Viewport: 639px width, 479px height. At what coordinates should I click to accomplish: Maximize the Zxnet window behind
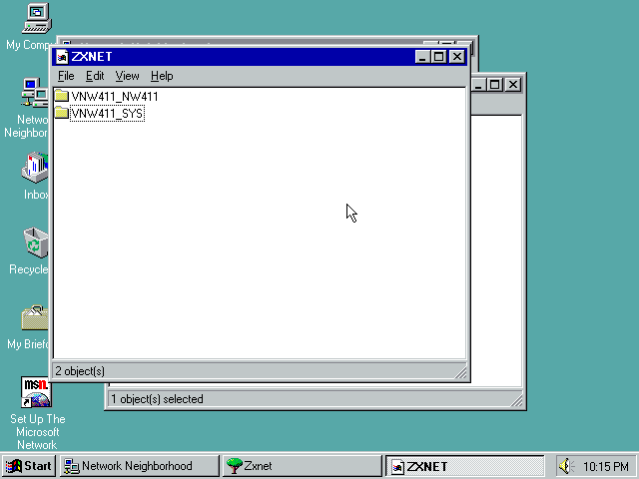point(495,85)
